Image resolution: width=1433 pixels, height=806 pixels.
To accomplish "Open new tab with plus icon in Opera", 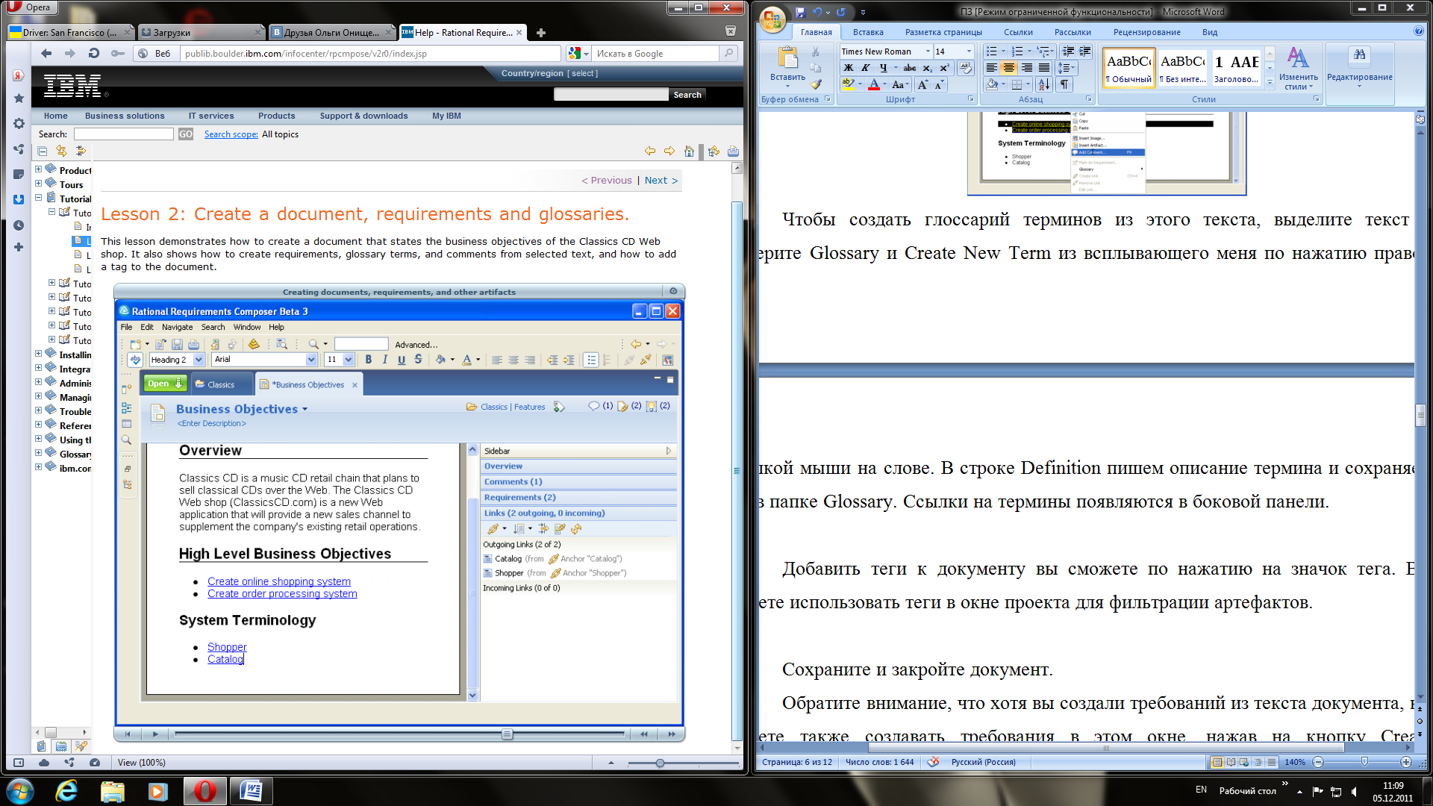I will click(541, 32).
